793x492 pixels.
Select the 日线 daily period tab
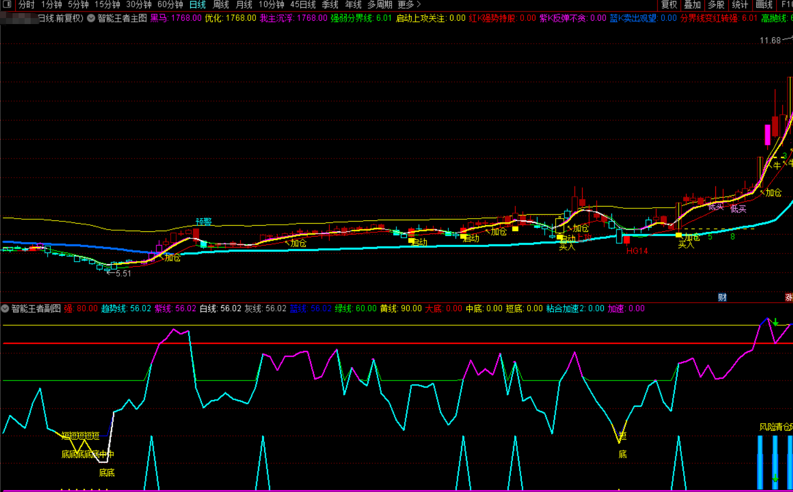(197, 4)
